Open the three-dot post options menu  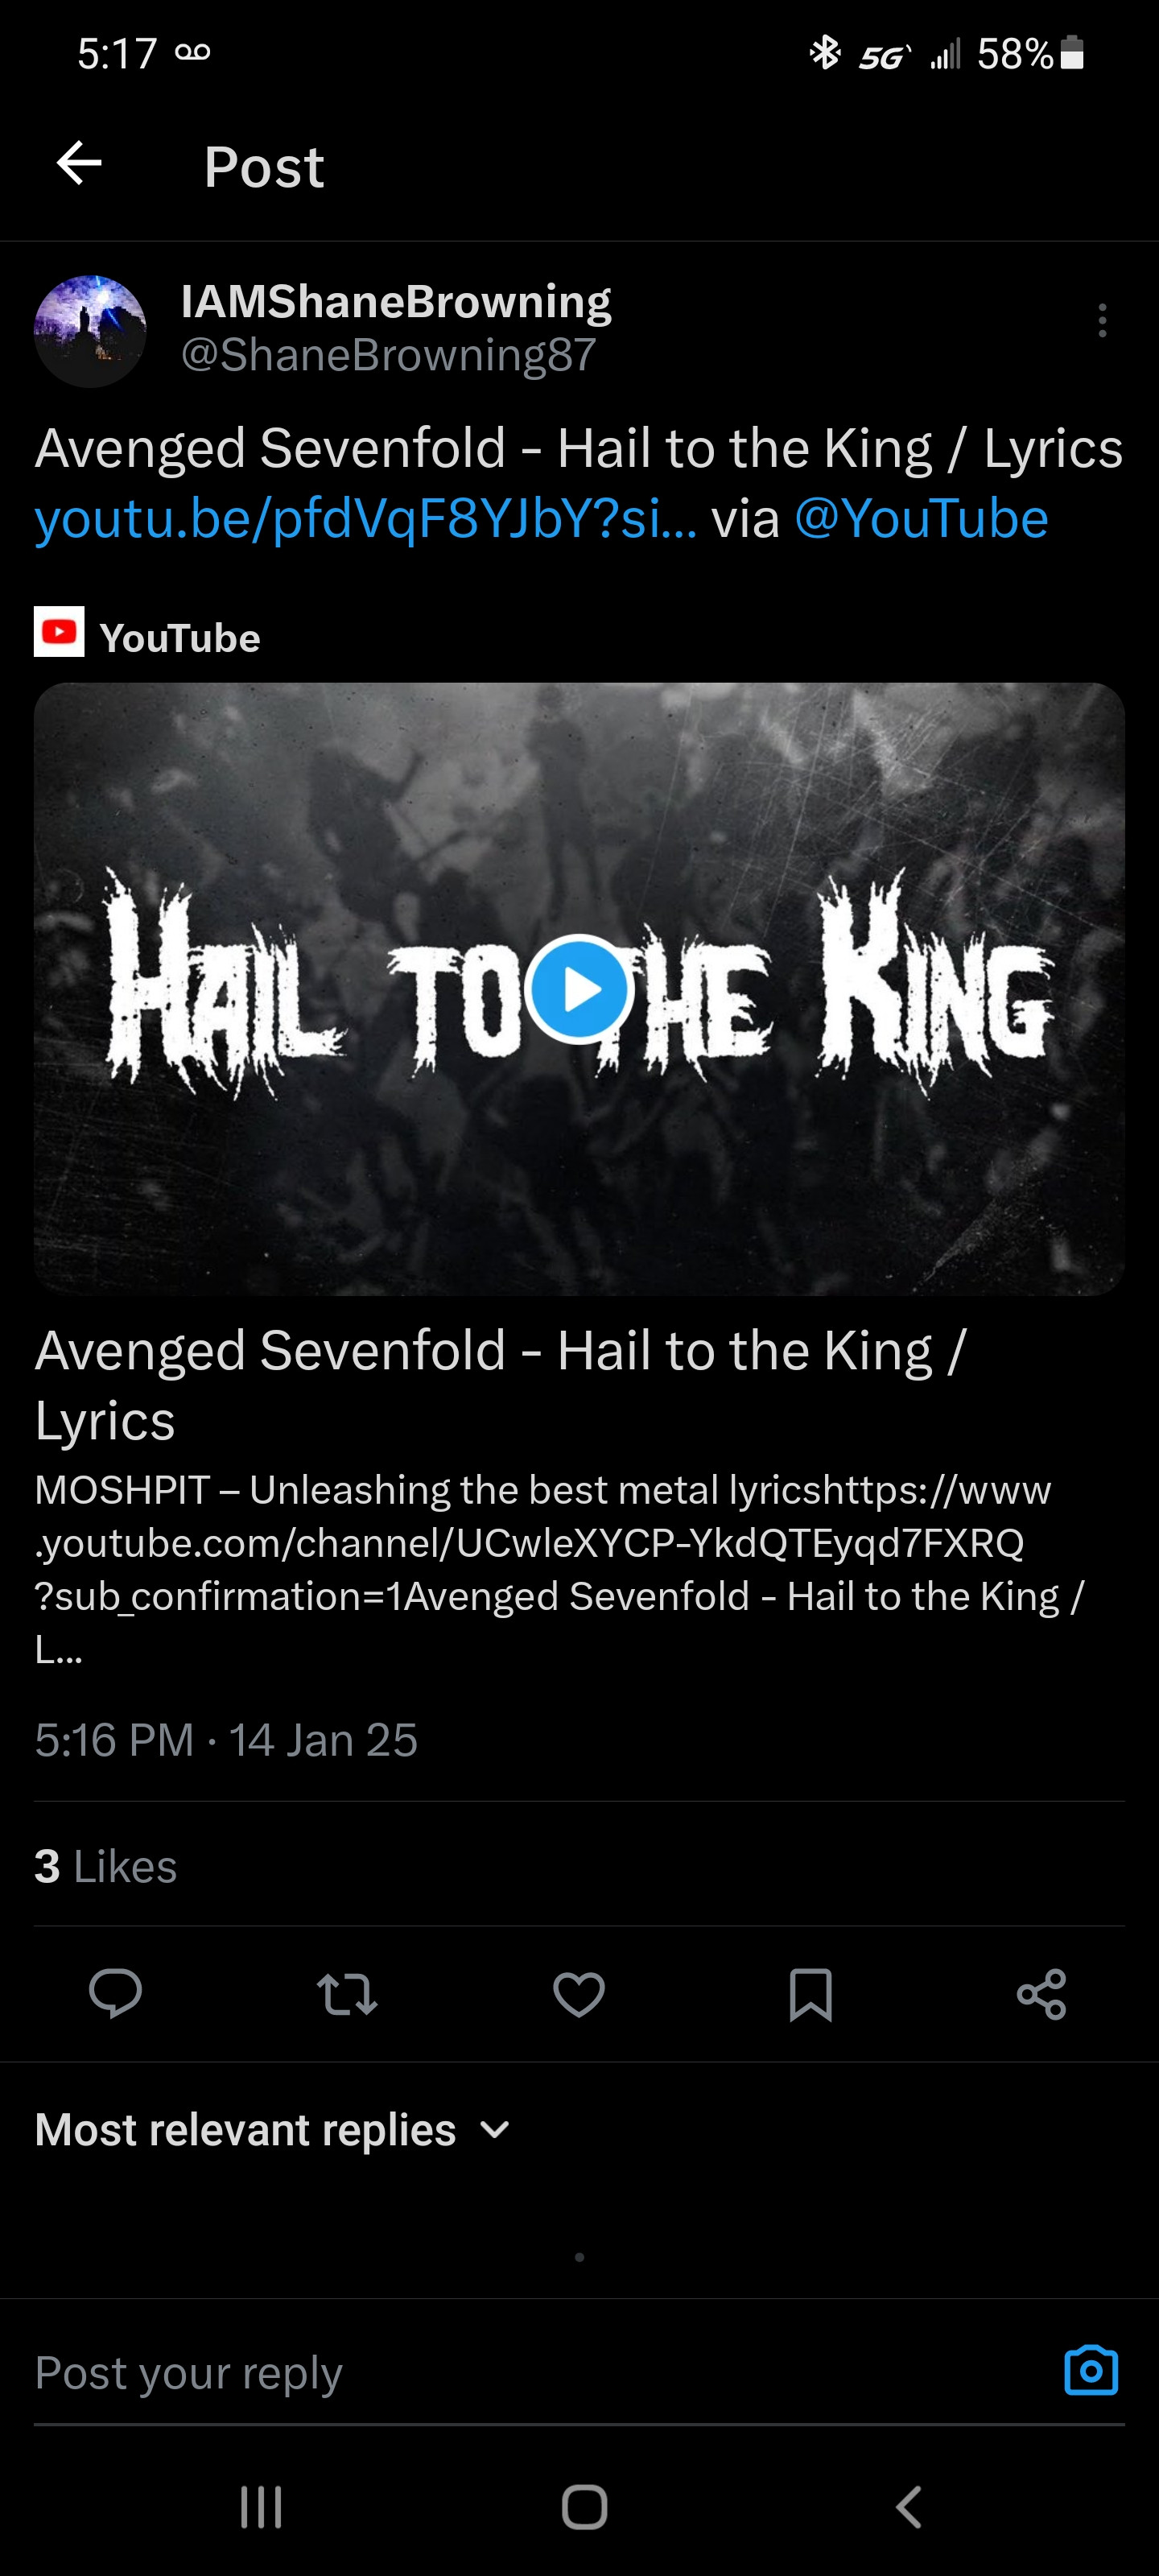[1102, 321]
